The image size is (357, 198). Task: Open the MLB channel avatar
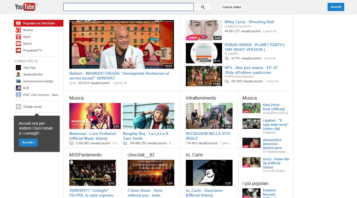(x=18, y=88)
